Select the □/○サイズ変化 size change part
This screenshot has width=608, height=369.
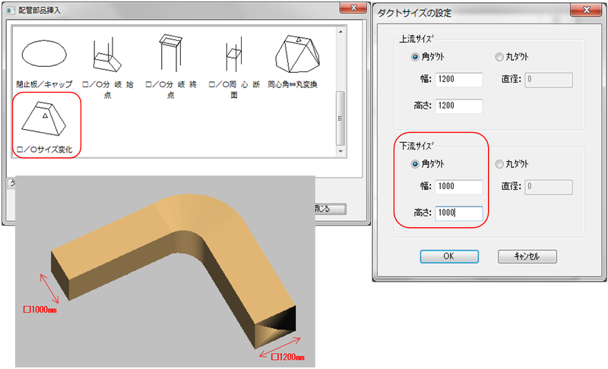46,120
